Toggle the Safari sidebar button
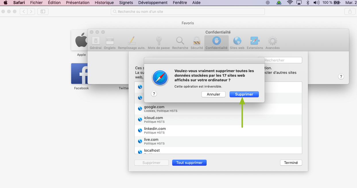The image size is (357, 188). pyautogui.click(x=43, y=11)
